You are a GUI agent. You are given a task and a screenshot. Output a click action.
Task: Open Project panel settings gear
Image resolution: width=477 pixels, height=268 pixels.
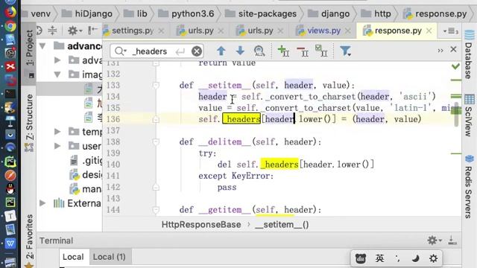[75, 31]
